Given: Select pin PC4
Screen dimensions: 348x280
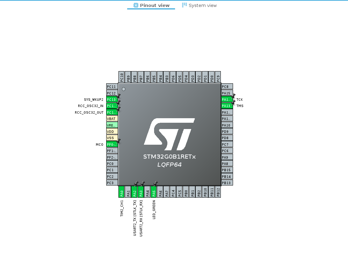Looking at the screenshot, I should pyautogui.click(x=173, y=192).
